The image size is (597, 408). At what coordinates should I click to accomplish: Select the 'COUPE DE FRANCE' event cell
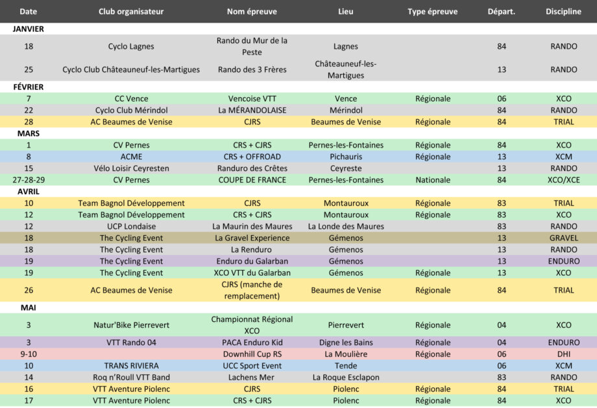(252, 180)
